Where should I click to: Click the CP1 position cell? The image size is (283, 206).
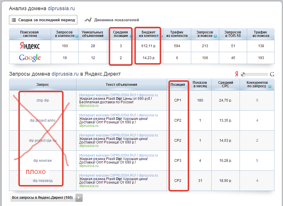(178, 100)
